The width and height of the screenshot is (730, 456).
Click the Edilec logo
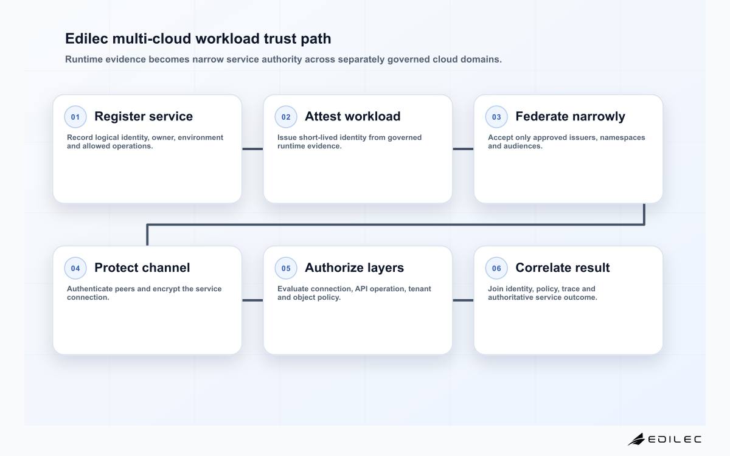point(664,439)
